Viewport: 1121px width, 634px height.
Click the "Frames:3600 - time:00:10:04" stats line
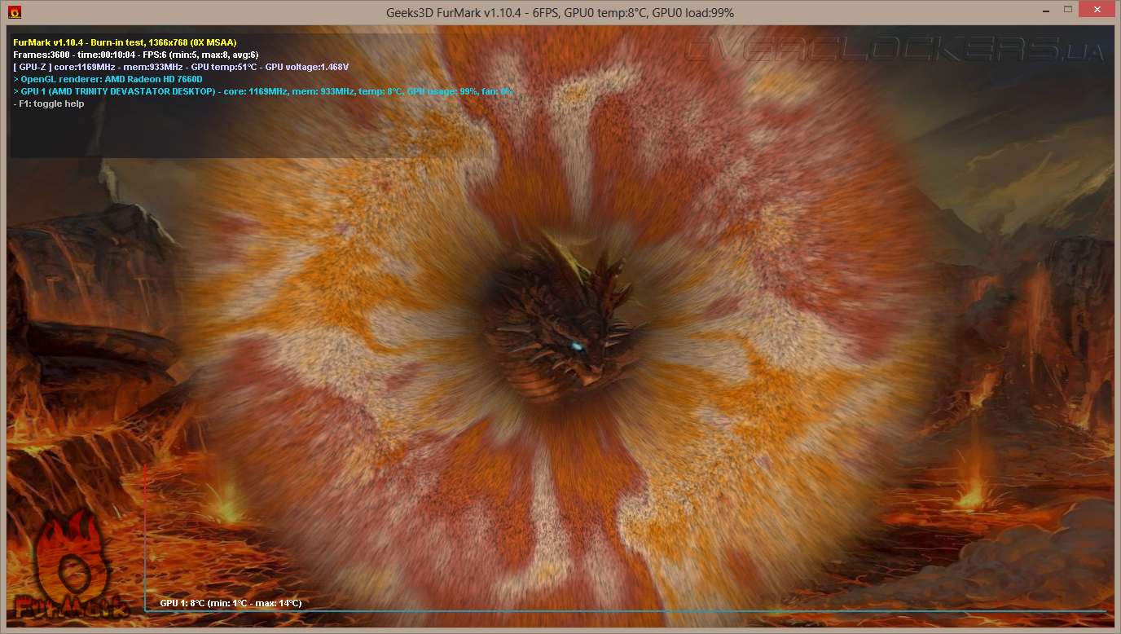click(136, 55)
